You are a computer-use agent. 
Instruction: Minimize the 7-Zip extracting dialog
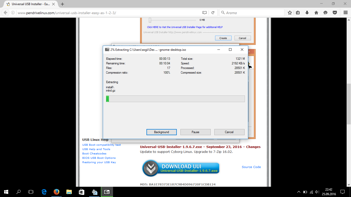tap(218, 50)
